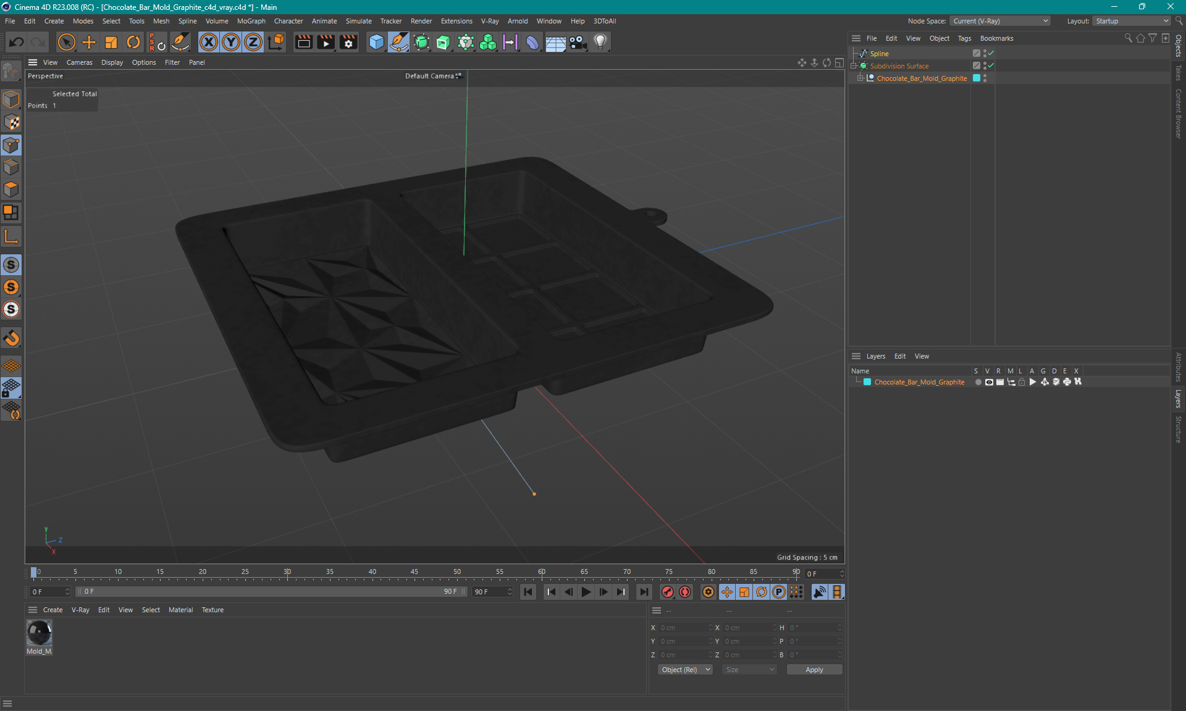Image resolution: width=1186 pixels, height=711 pixels.
Task: Open the V-Ray menu
Action: (490, 21)
